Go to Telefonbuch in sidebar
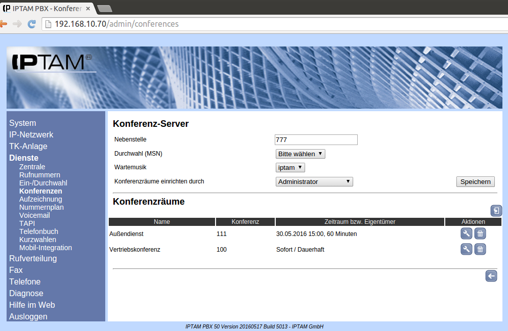 pyautogui.click(x=38, y=231)
